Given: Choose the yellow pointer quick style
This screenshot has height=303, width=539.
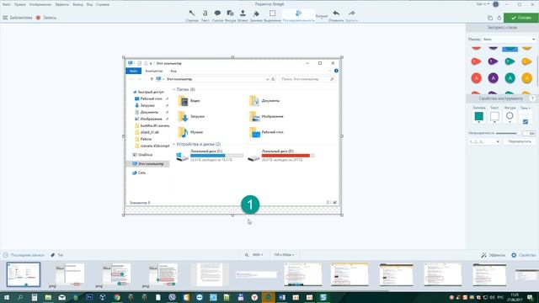Looking at the screenshot, I should pyautogui.click(x=526, y=61).
